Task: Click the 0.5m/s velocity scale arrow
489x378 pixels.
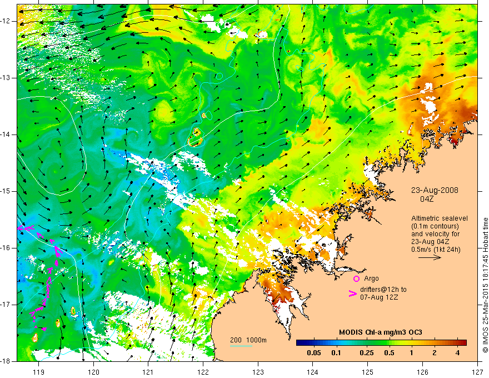Action: (x=430, y=257)
